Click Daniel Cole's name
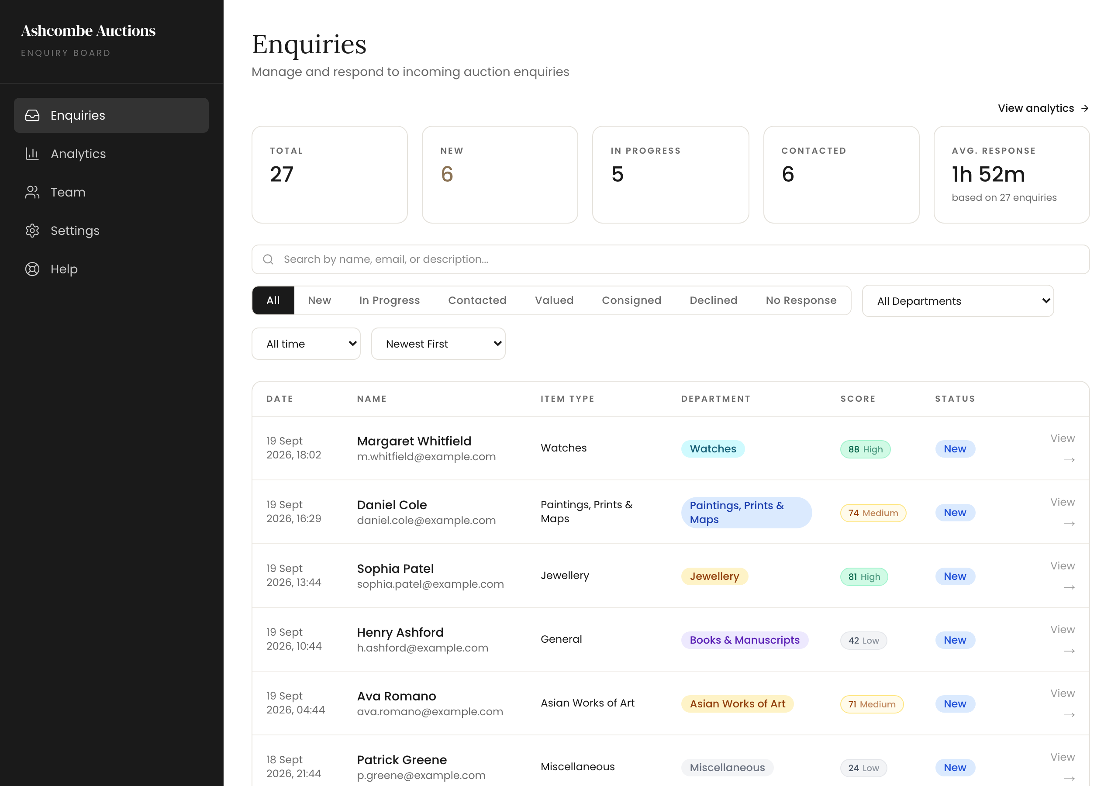The height and width of the screenshot is (786, 1118). click(391, 505)
